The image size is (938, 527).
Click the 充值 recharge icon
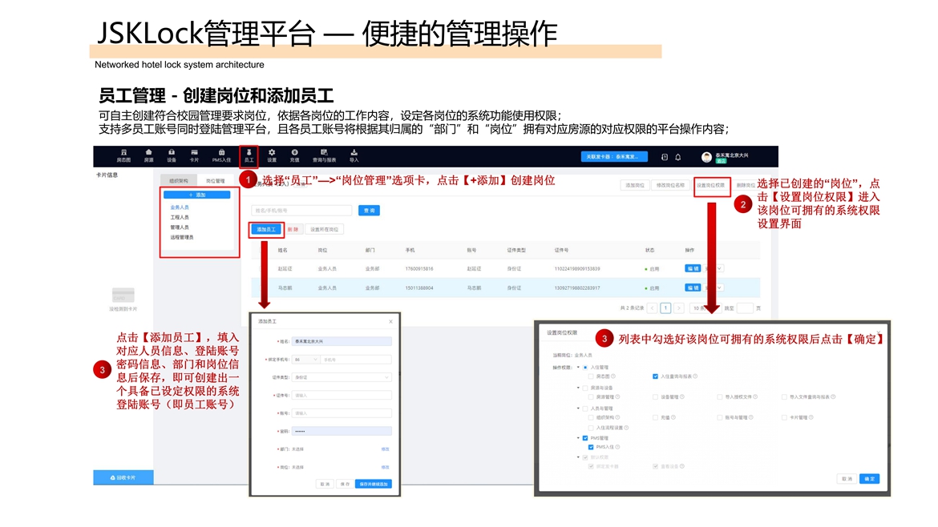coord(295,155)
